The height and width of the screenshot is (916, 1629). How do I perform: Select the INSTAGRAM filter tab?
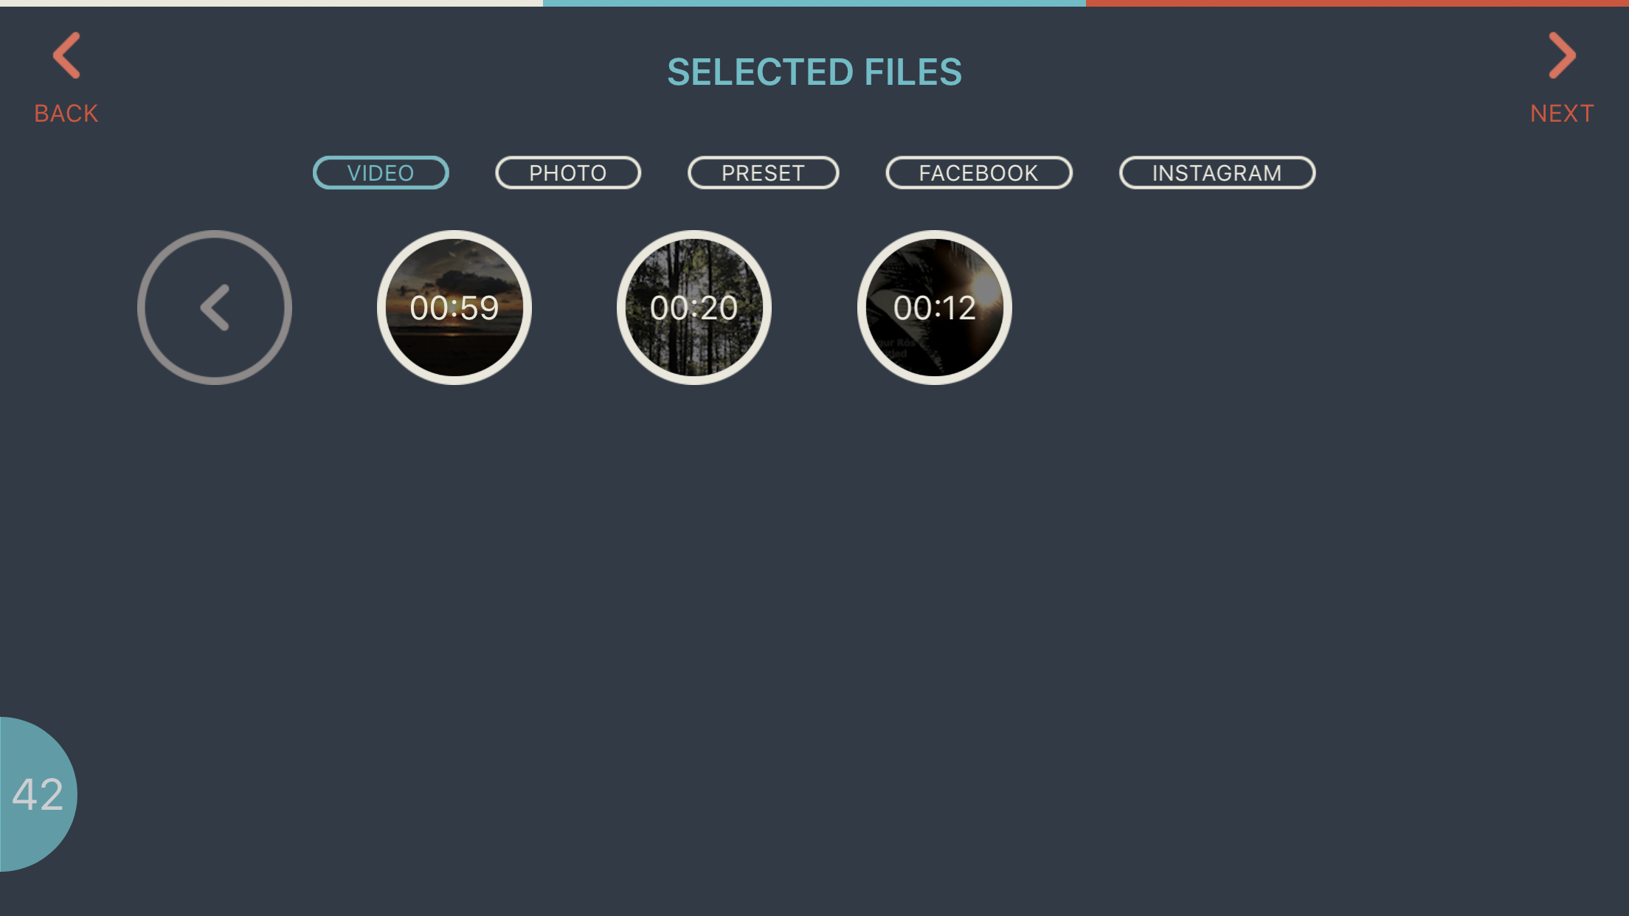(x=1217, y=173)
